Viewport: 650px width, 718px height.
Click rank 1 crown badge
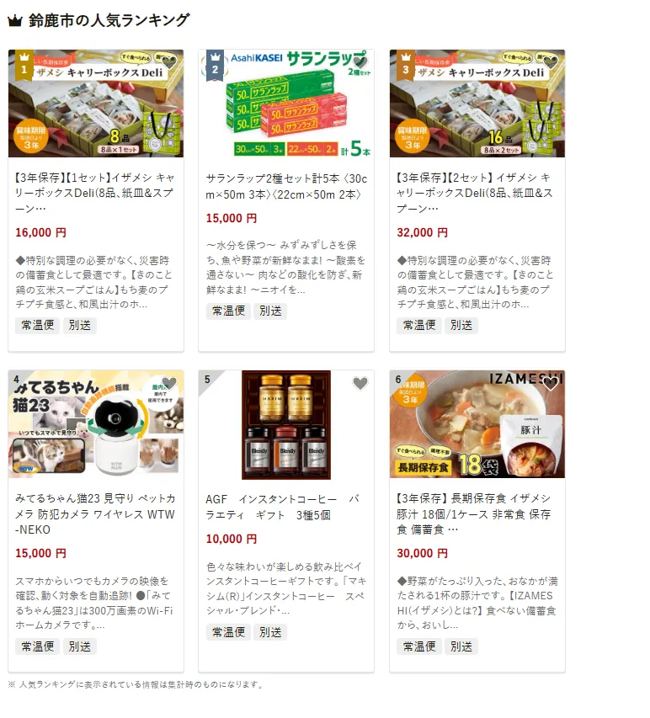(24, 65)
